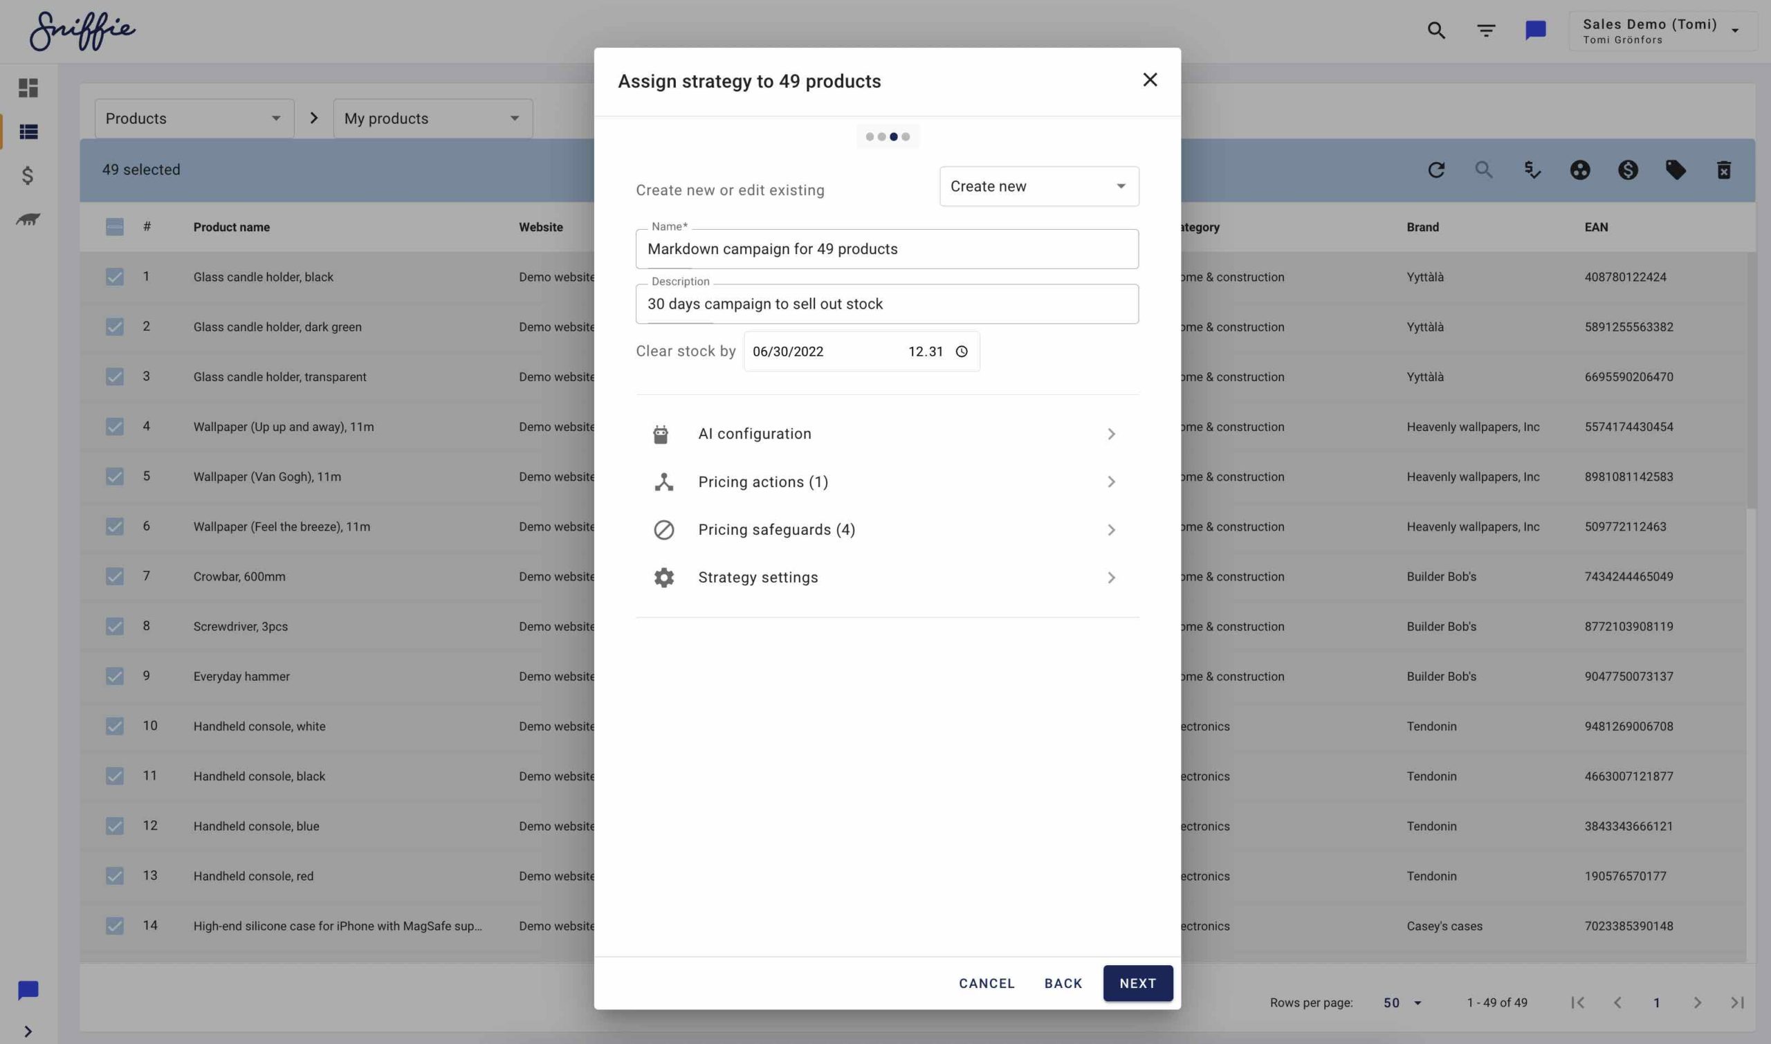The height and width of the screenshot is (1044, 1771).
Task: Uncheck Glass candle holder, dark green row
Action: pyautogui.click(x=115, y=327)
